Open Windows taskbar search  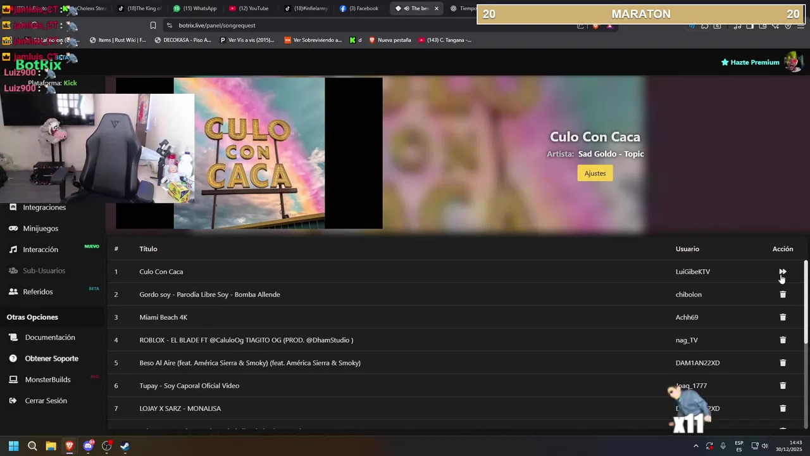(x=32, y=446)
